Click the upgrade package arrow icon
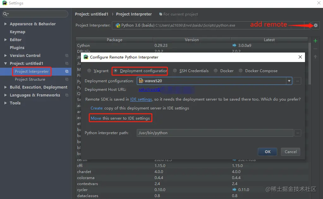This screenshot has width=323, height=199. pos(315,57)
